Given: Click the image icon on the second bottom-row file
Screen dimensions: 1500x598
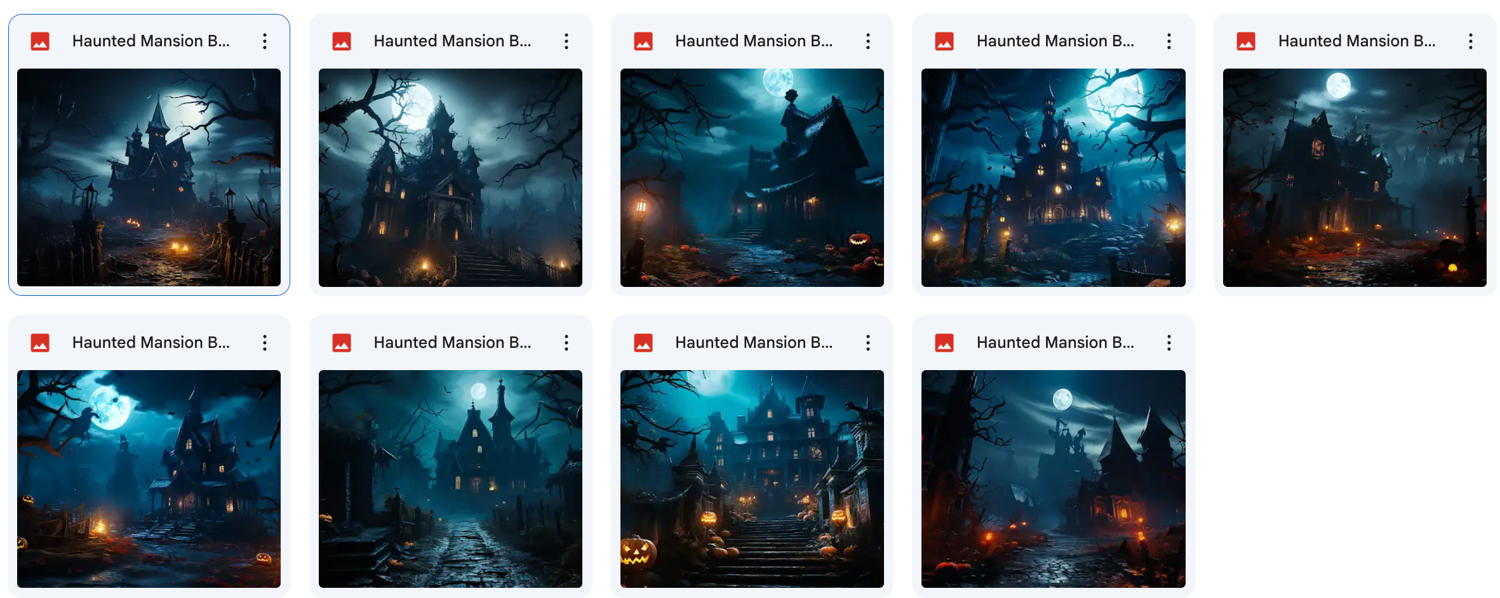Looking at the screenshot, I should click(x=342, y=342).
